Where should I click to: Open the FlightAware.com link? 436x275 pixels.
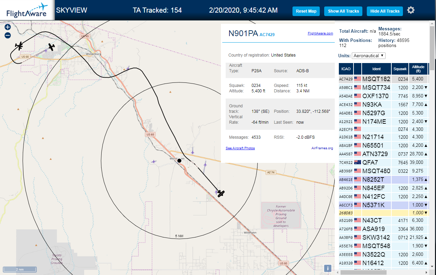320,33
